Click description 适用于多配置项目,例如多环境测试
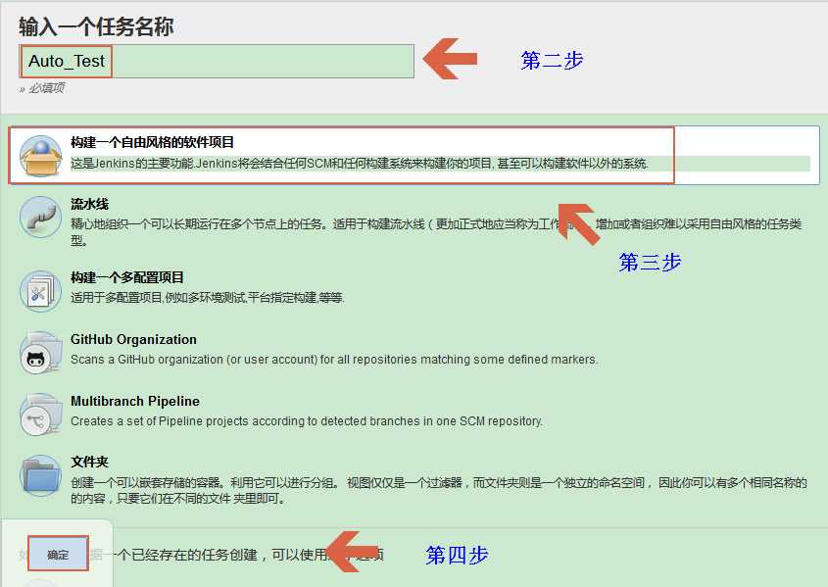Screen dimensions: 828x587 (x=208, y=298)
